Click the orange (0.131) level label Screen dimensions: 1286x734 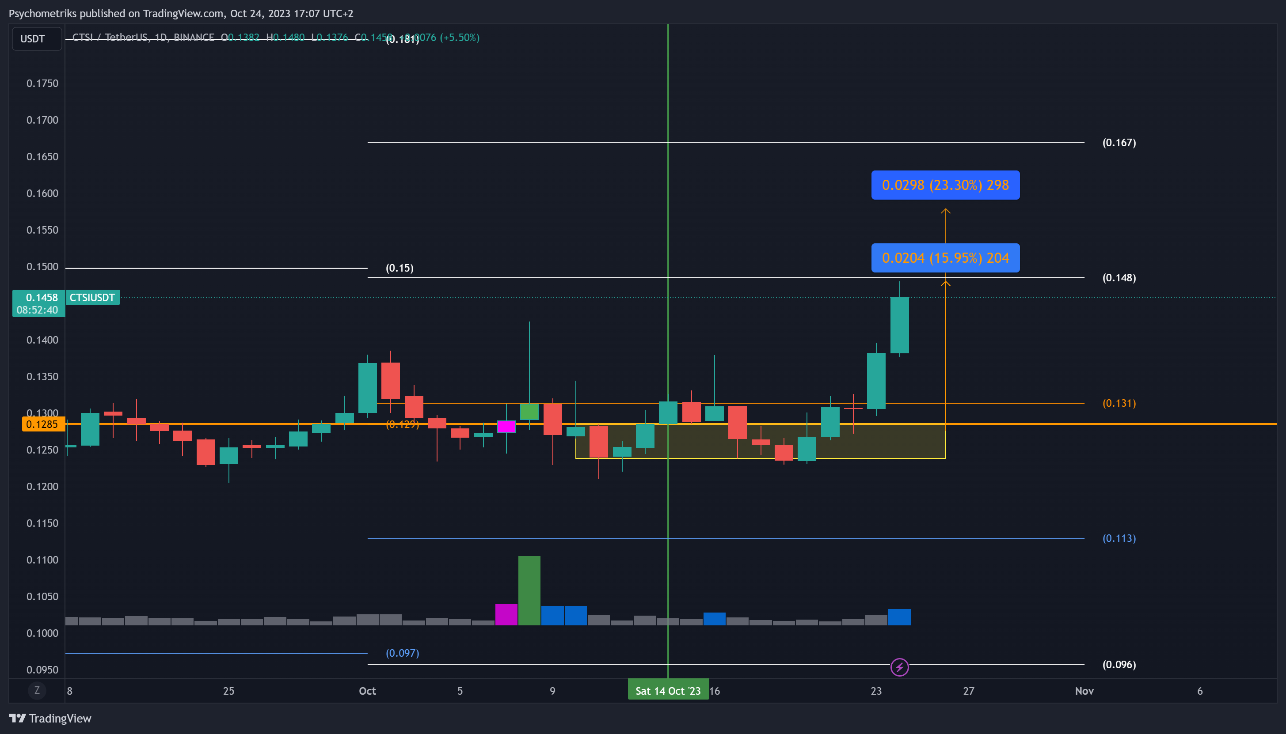pyautogui.click(x=1119, y=403)
